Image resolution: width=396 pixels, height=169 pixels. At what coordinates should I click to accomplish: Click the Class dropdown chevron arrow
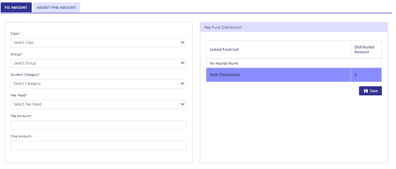pos(183,42)
